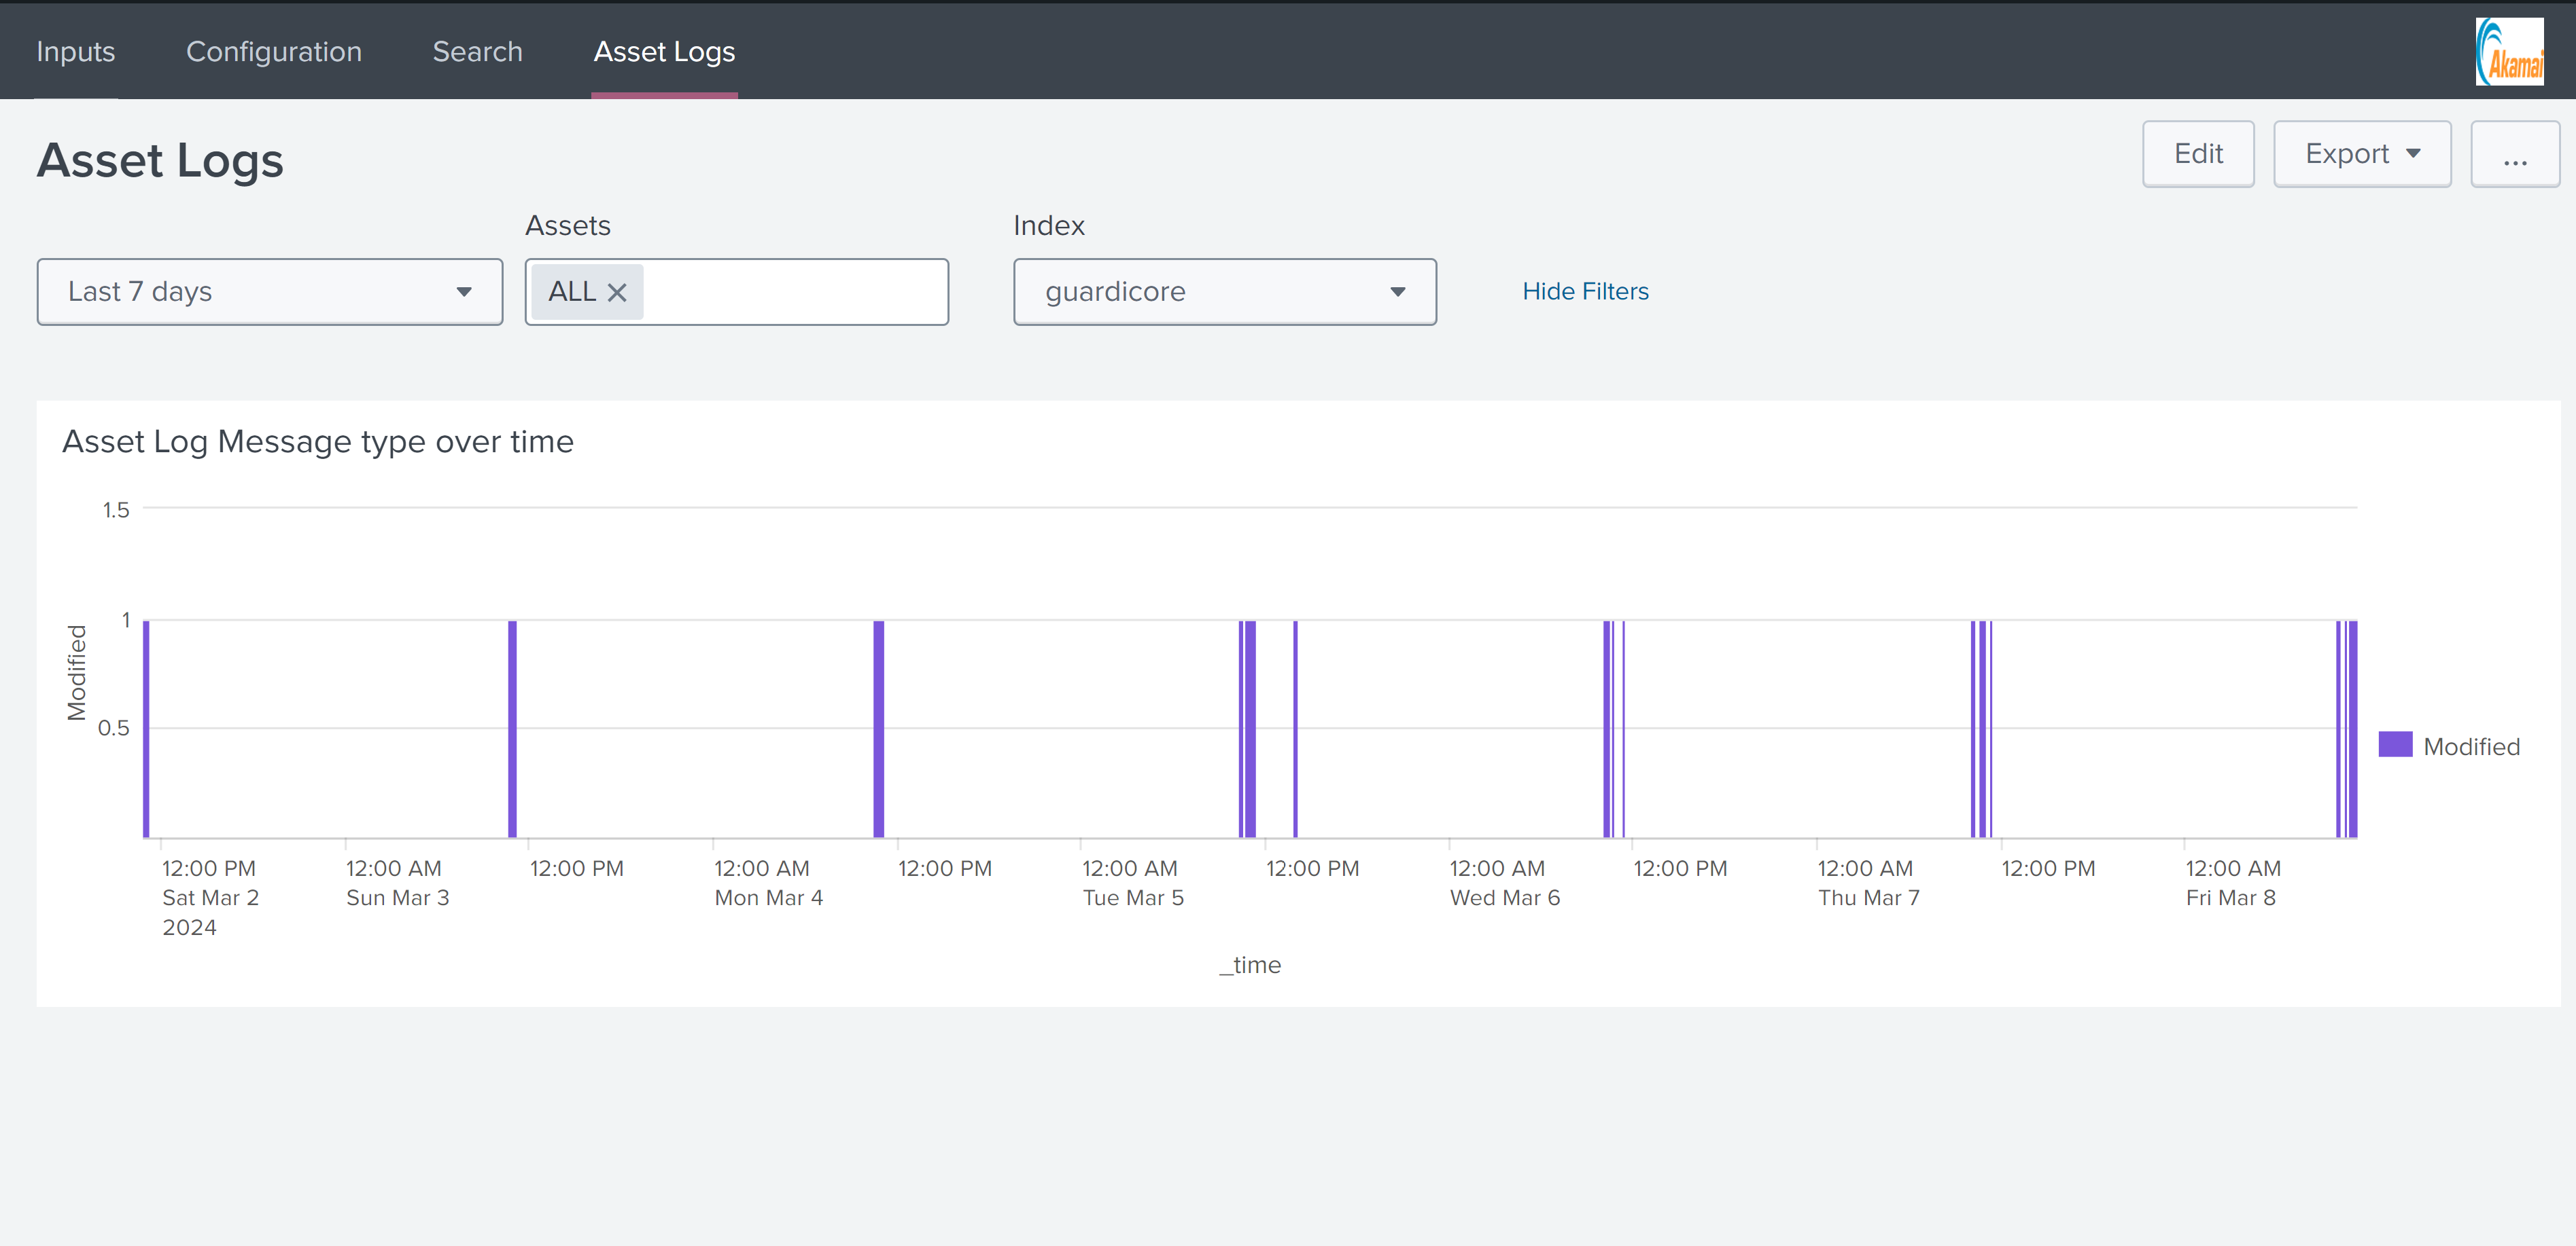Expand the Export options dropdown
Screen dimensions: 2576x1246
(2362, 154)
